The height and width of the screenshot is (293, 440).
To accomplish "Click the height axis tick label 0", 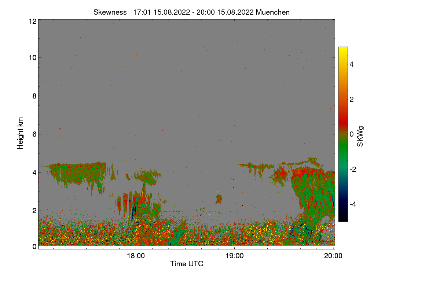I will tap(34, 246).
